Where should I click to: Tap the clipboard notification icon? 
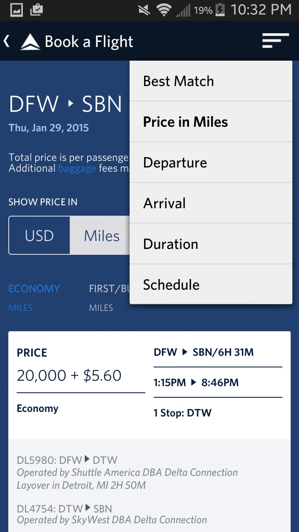click(37, 10)
